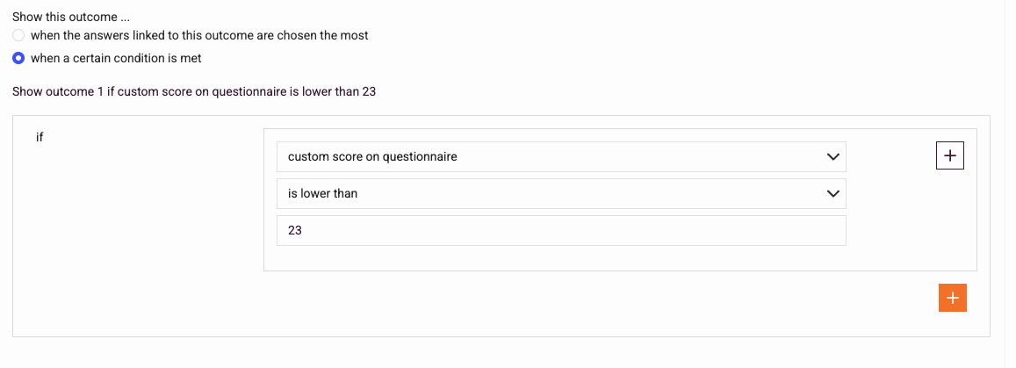Click the chevron arrow of the "is lower than" select
This screenshot has width=1016, height=368.
tap(832, 194)
